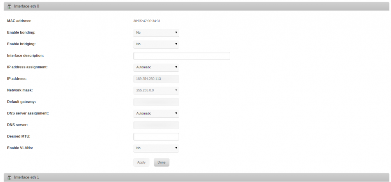Focus the Desired MTU field

(x=156, y=137)
